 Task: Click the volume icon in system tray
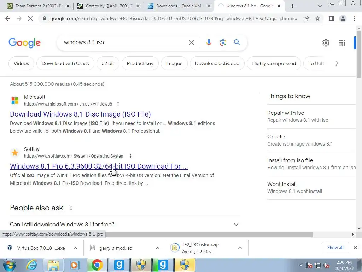[326, 266]
